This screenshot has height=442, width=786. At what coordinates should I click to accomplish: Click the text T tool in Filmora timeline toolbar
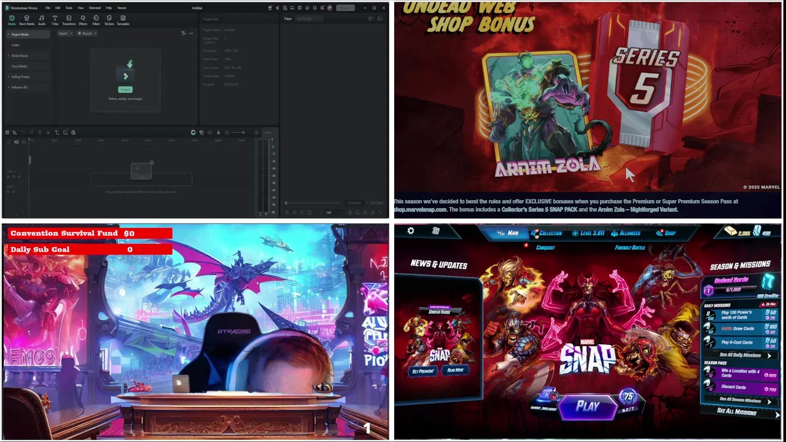click(x=56, y=132)
